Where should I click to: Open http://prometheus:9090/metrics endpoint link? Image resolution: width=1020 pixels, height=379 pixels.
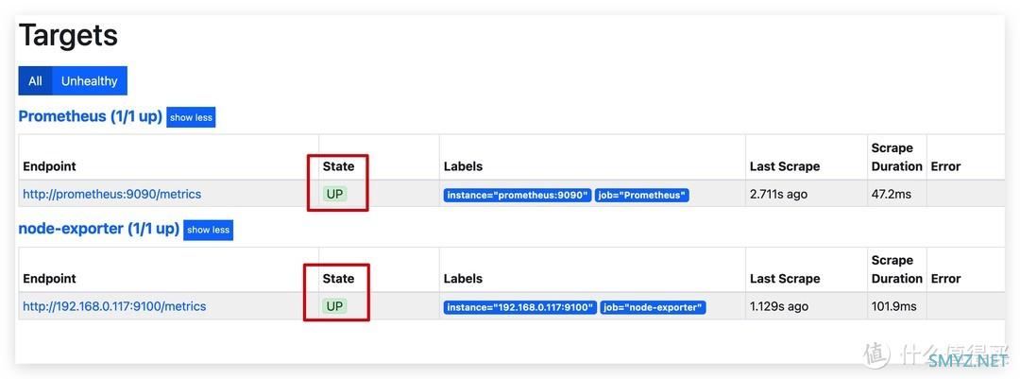(x=111, y=194)
